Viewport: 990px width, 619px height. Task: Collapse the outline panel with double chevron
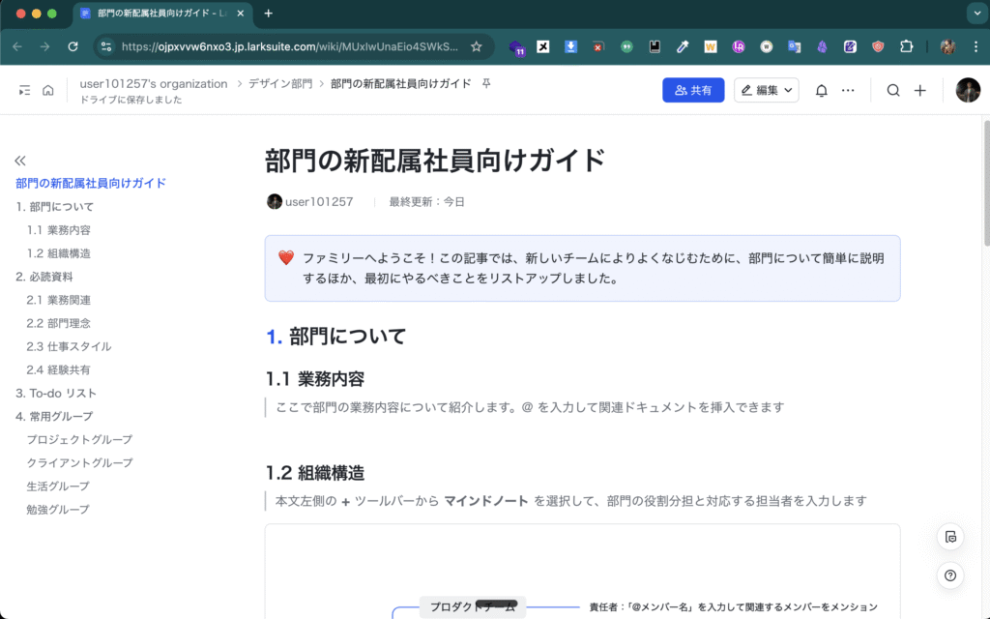[20, 161]
